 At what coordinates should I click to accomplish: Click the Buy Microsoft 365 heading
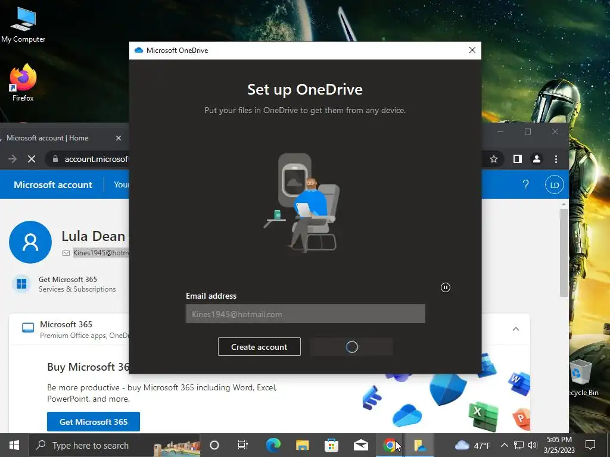pos(88,367)
